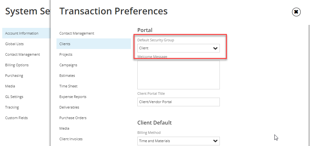This screenshot has width=310, height=146.
Task: Open the Projects preferences section
Action: (x=66, y=54)
